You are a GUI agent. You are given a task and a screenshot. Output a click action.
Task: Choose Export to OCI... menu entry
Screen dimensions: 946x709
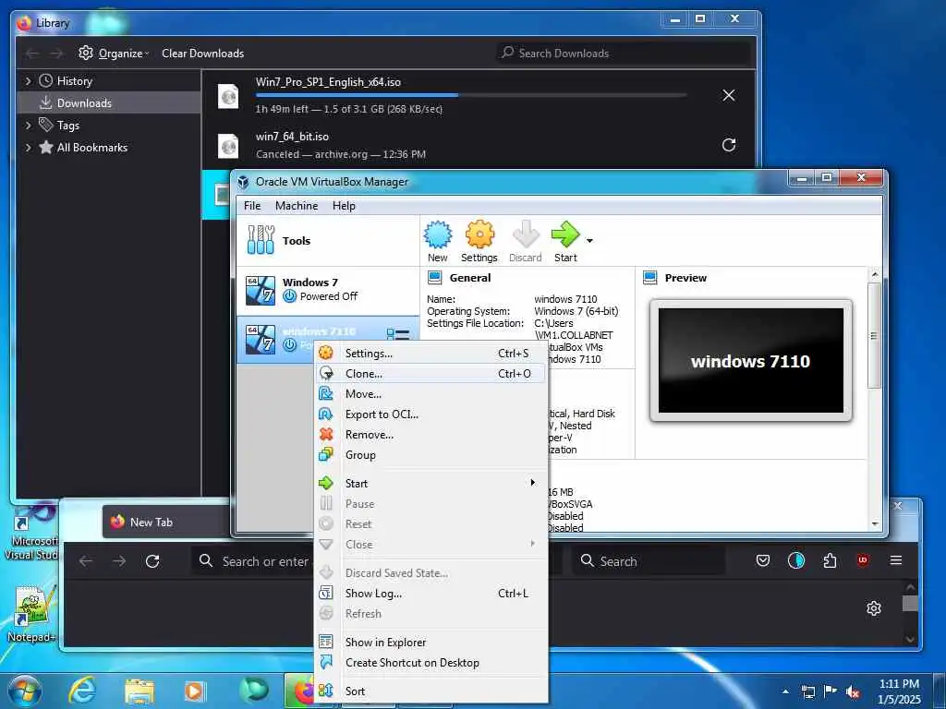coord(431,415)
